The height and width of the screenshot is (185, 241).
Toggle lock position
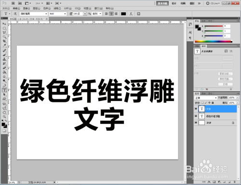(209, 102)
